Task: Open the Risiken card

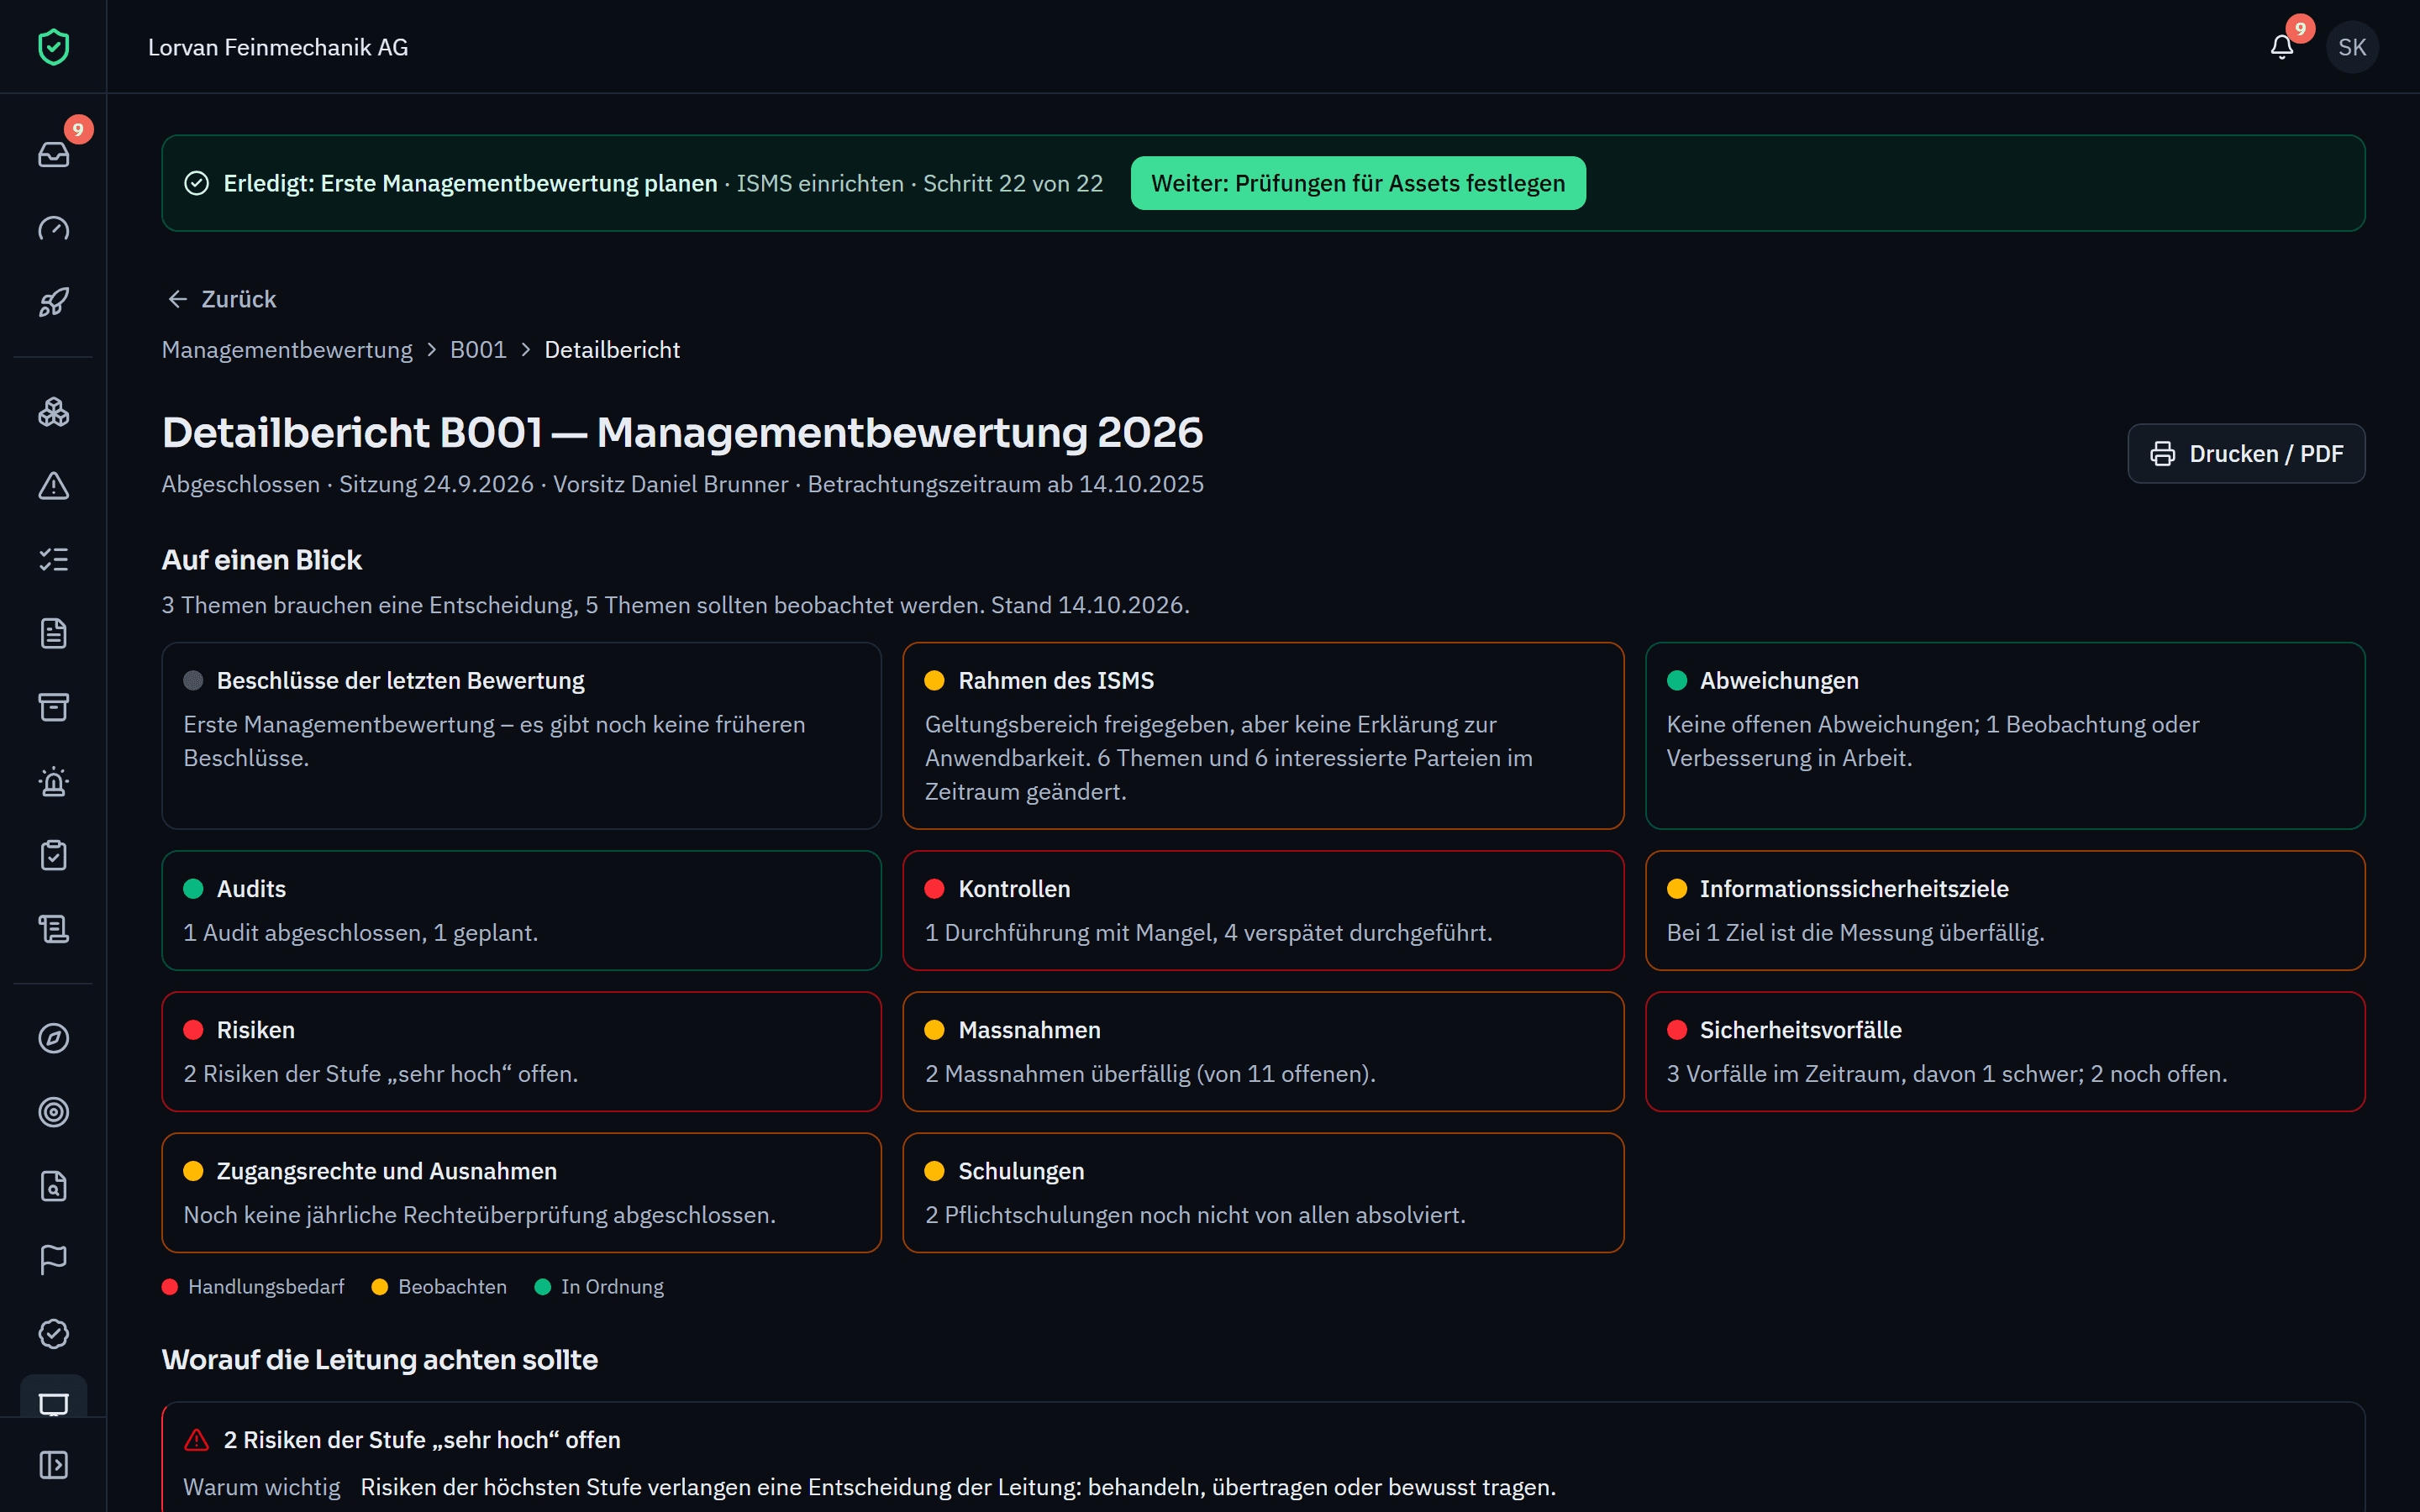Action: [521, 1051]
